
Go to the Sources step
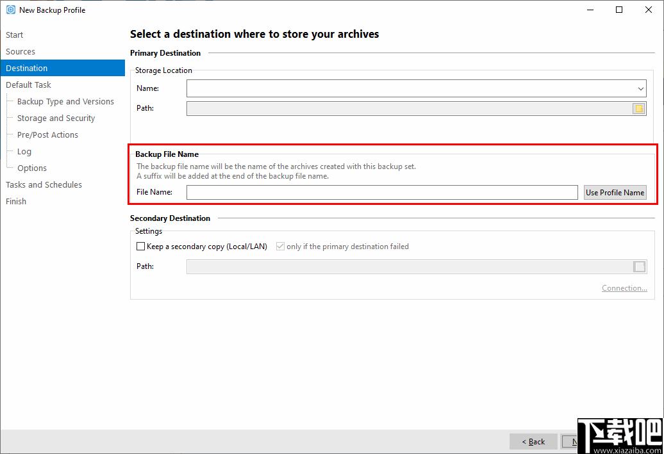(x=21, y=52)
